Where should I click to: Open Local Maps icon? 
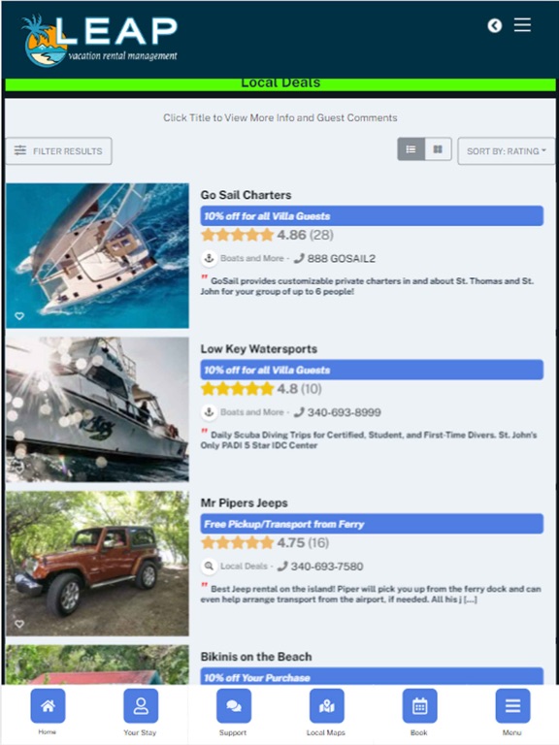click(326, 706)
